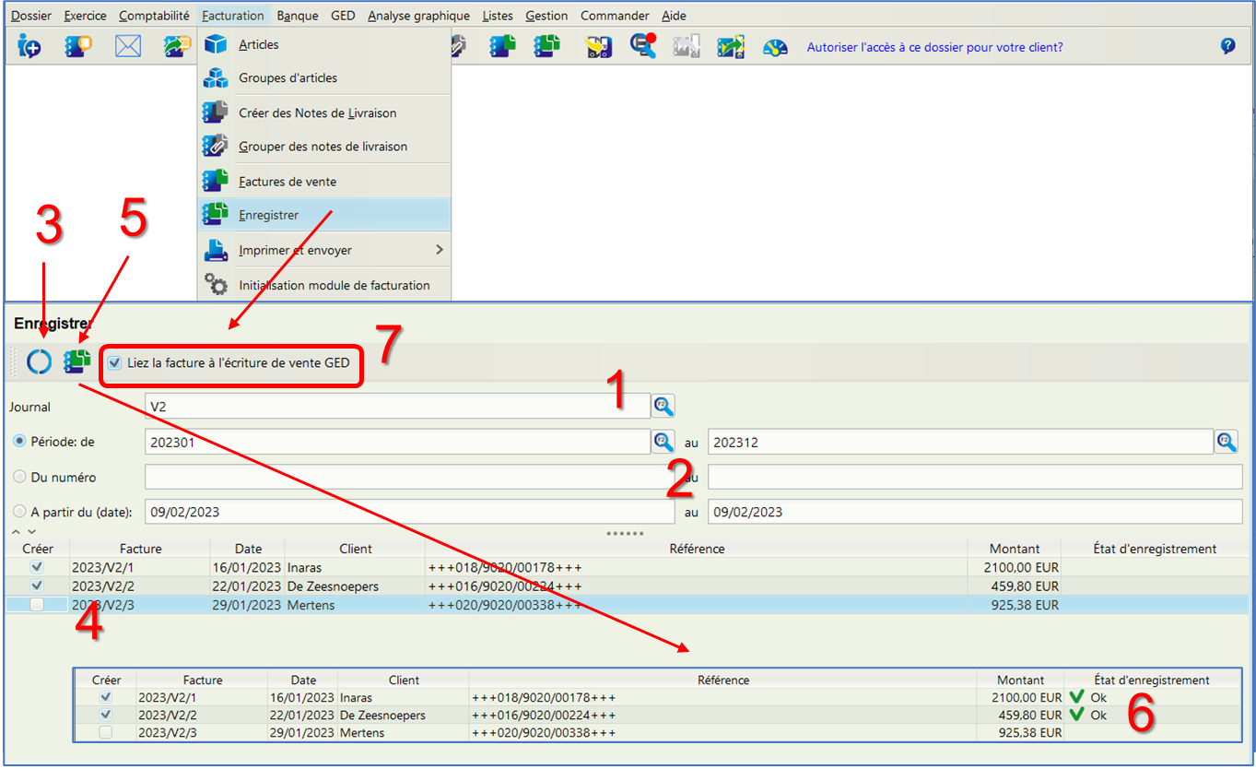Click the green register icon in Enregistrer panel toolbar
This screenshot has height=781, width=1256.
click(x=77, y=362)
